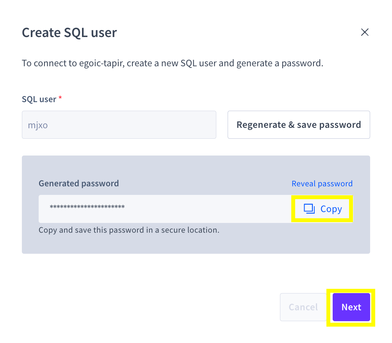Click the gray generated password panel background

tap(195, 244)
